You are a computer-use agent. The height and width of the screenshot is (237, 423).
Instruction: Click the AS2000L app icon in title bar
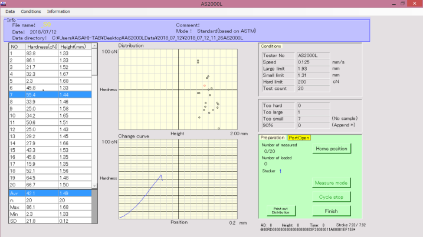[x=4, y=4]
